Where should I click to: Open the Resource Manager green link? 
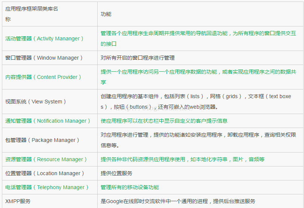coord(46,159)
